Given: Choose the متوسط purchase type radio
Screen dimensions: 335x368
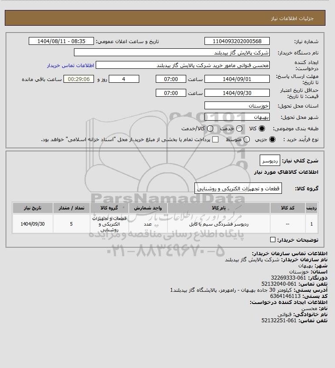Looking at the screenshot, I should pyautogui.click(x=246, y=139).
